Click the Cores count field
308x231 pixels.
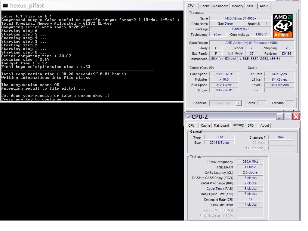(x=262, y=103)
